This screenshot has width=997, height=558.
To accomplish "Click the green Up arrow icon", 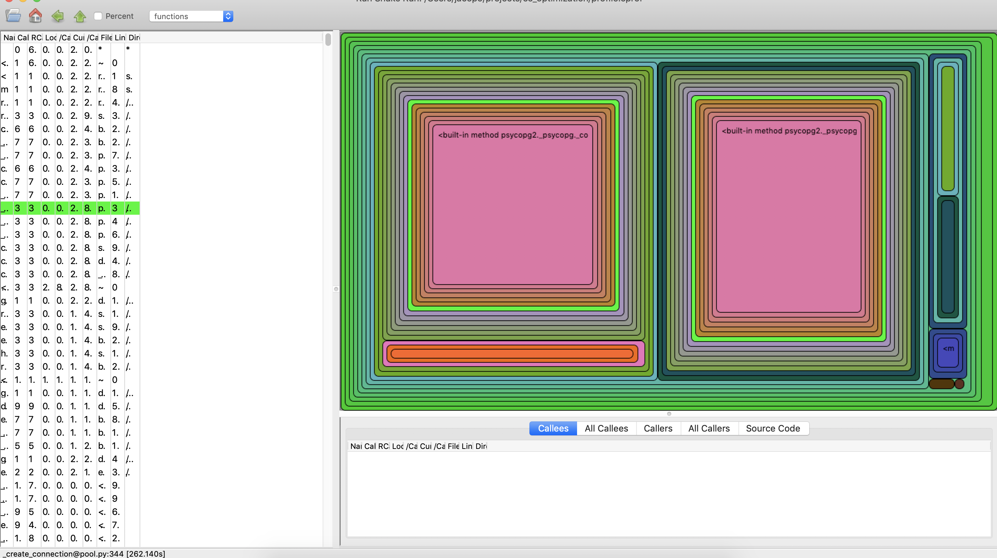I will (80, 16).
